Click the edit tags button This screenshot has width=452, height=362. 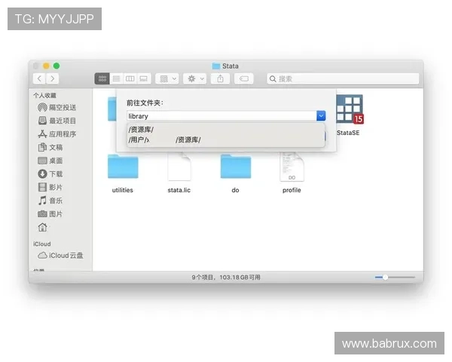pyautogui.click(x=244, y=78)
